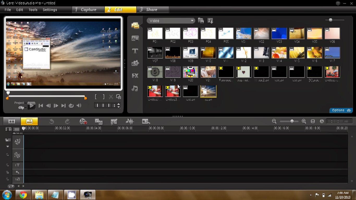
Task: Open the Sound Mixer tool
Action: (x=130, y=121)
